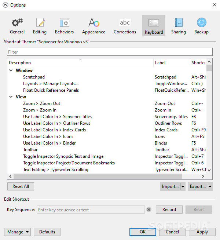This screenshot has width=220, height=240.
Task: Open the Export dropdown arrow
Action: [x=210, y=186]
